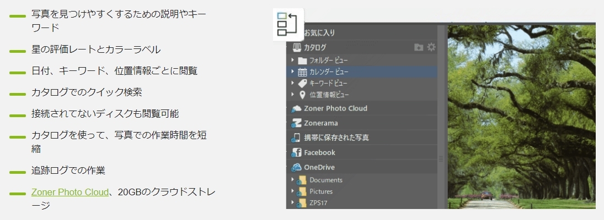The image size is (604, 220).
Task: Open the ZPS17 folder under OneDrive
Action: [x=318, y=203]
